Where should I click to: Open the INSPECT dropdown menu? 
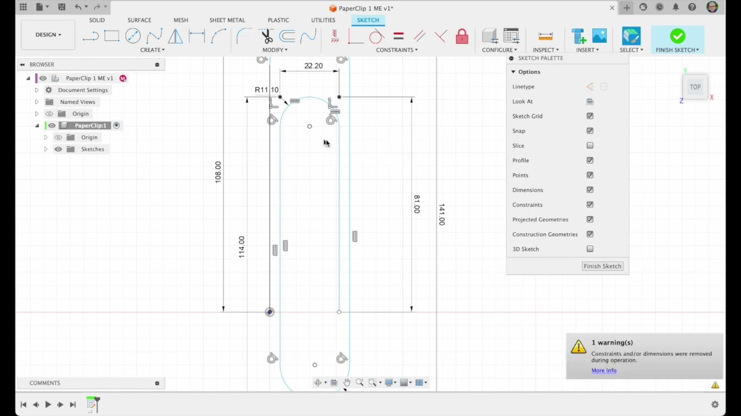pyautogui.click(x=546, y=50)
